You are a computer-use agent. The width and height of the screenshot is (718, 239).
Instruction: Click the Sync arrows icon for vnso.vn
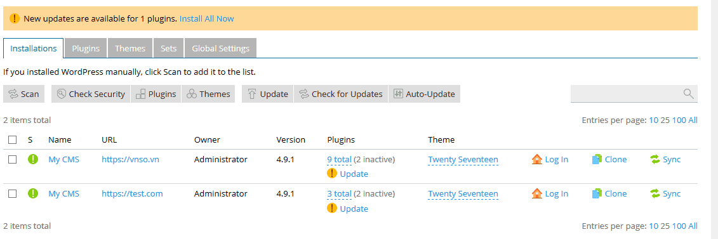[x=655, y=160]
